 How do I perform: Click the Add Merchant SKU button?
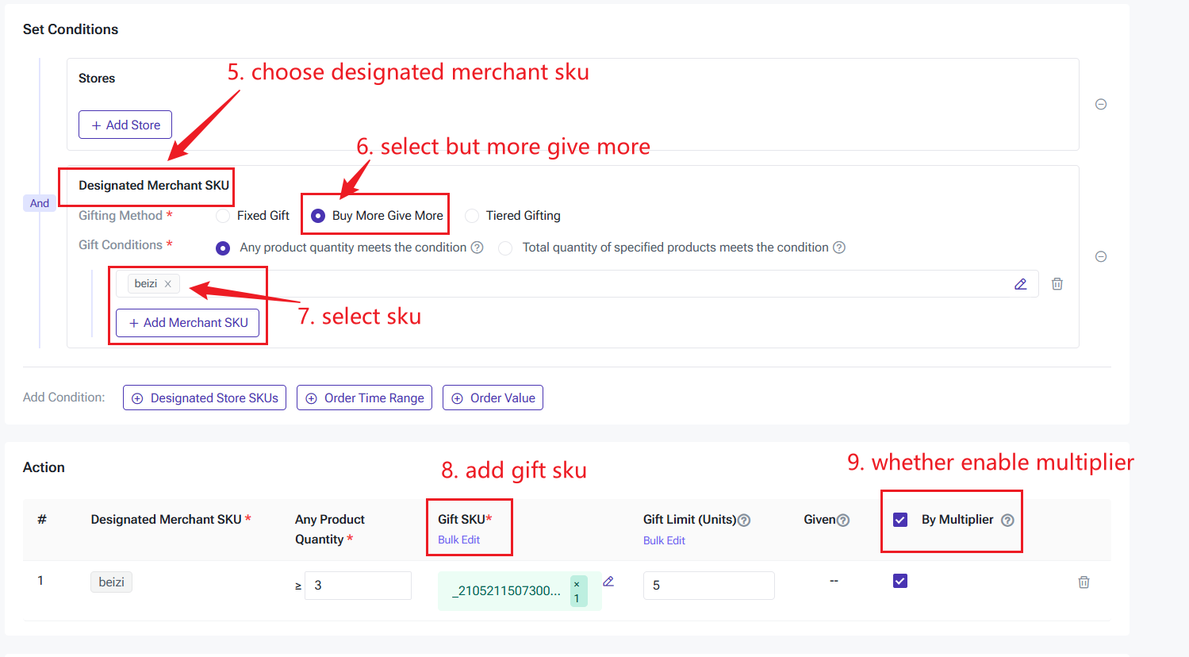188,323
